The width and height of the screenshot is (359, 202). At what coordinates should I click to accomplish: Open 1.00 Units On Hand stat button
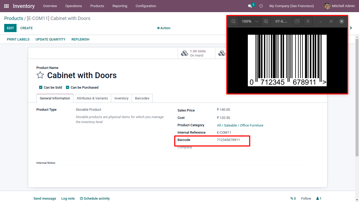196,53
